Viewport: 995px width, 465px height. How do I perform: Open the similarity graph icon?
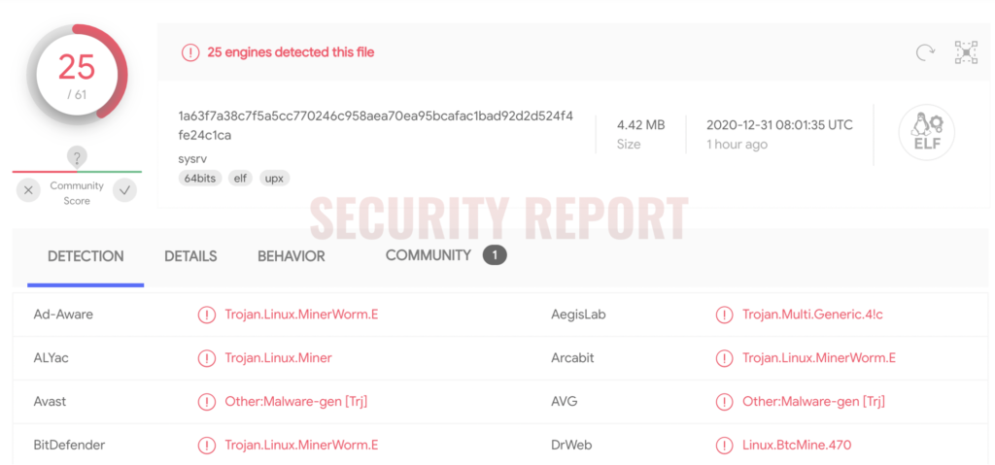(966, 52)
